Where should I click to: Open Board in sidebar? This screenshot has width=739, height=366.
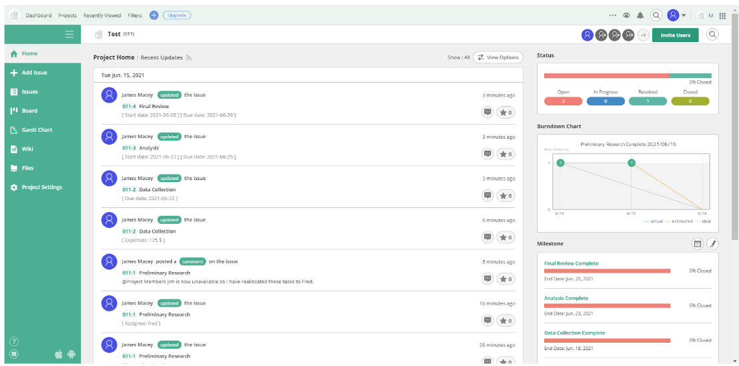[x=43, y=111]
